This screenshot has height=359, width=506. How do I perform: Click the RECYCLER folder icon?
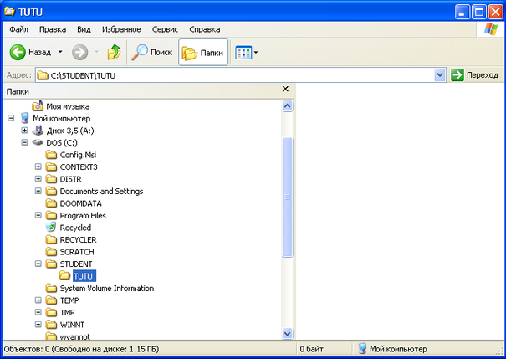(51, 239)
